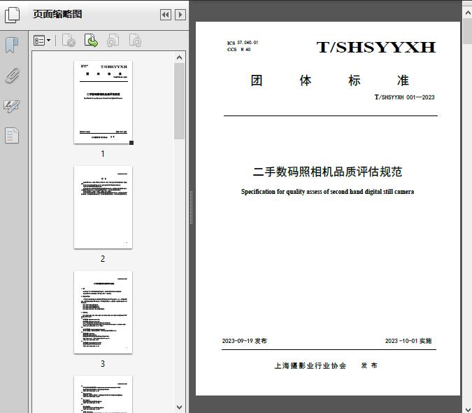The image size is (472, 413).
Task: Click the thumbnail resize handle on page 1
Action: tap(131, 143)
